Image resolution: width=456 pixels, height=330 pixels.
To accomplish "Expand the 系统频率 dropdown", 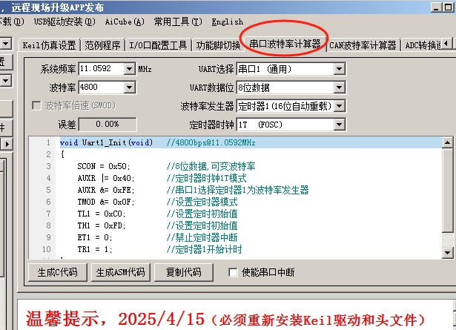I will pos(129,69).
